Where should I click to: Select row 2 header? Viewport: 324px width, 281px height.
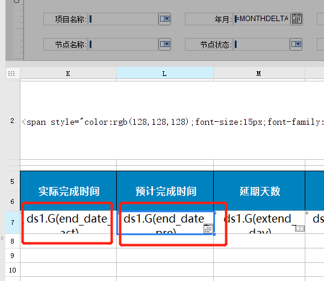13,121
